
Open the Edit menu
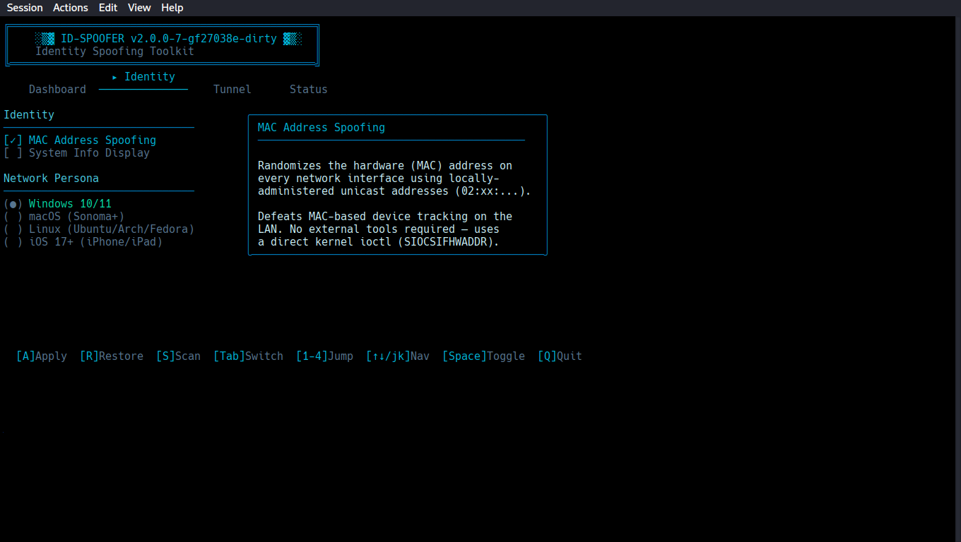[108, 8]
